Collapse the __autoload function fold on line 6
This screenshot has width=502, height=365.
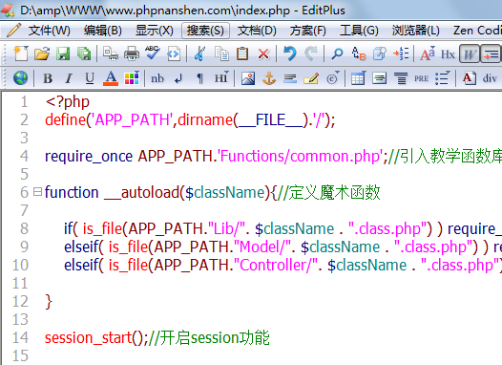click(37, 192)
